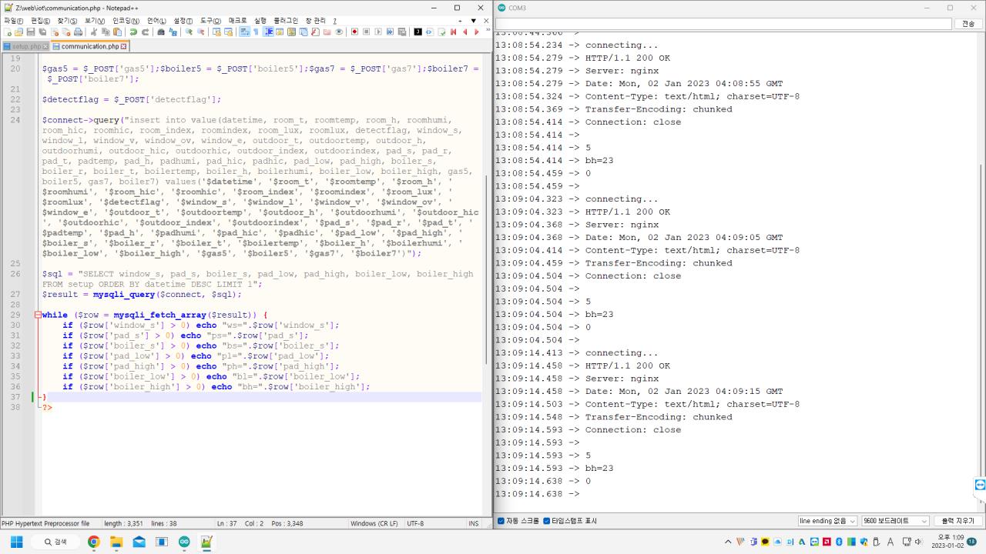Open the Arduino IDE taskbar icon
Viewport: 986px width, 554px height.
pyautogui.click(x=184, y=542)
